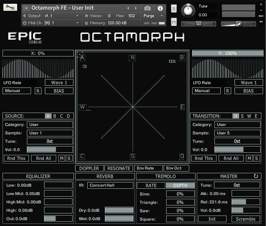Image resolution: width=266 pixels, height=226 pixels.
Task: Adjust the reverb Wet level slider
Action: click(x=119, y=218)
